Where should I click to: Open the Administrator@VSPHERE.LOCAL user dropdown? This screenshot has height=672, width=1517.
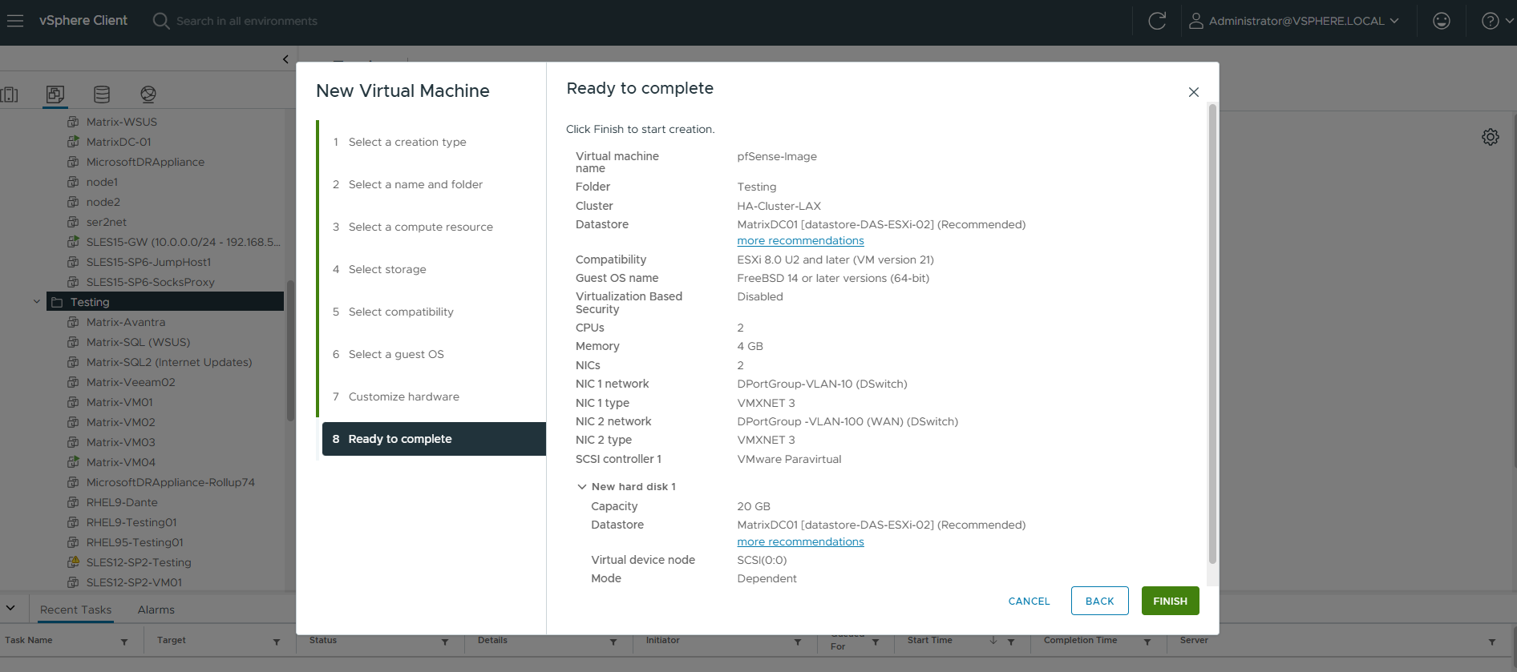tap(1294, 21)
